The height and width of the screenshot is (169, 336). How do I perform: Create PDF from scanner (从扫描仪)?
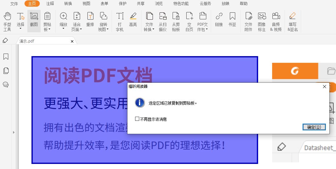(x=163, y=22)
